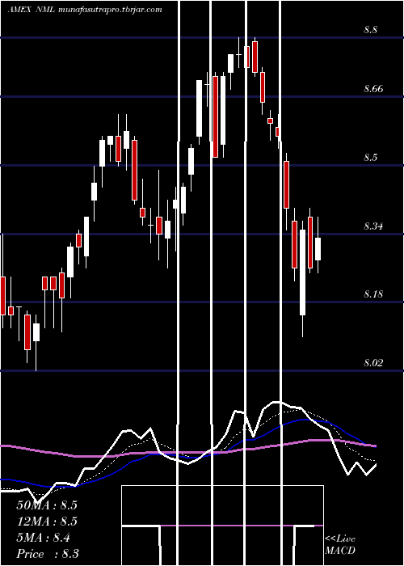Click the 8.8 price axis label
The height and width of the screenshot is (566, 404).
coord(370,30)
